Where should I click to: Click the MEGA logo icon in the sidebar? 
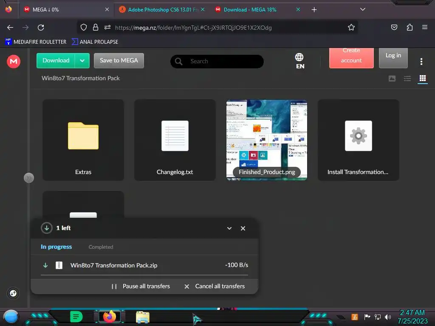(x=13, y=61)
